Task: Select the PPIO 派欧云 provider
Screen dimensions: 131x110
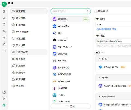Action: [70, 75]
